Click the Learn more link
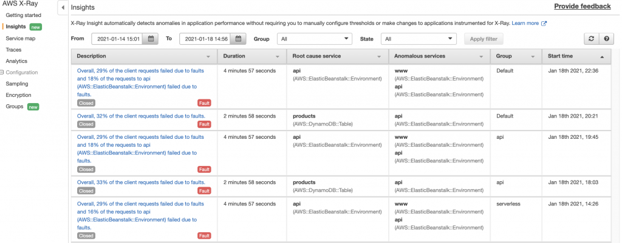Image resolution: width=622 pixels, height=243 pixels. pyautogui.click(x=525, y=24)
